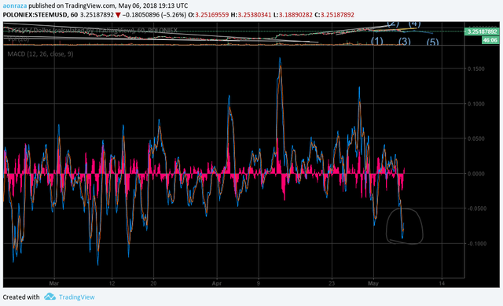Click the Apr date label on the time axis
503x306 pixels.
217,283
